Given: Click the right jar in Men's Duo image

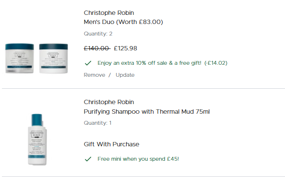Looking at the screenshot, I should coord(53,59).
